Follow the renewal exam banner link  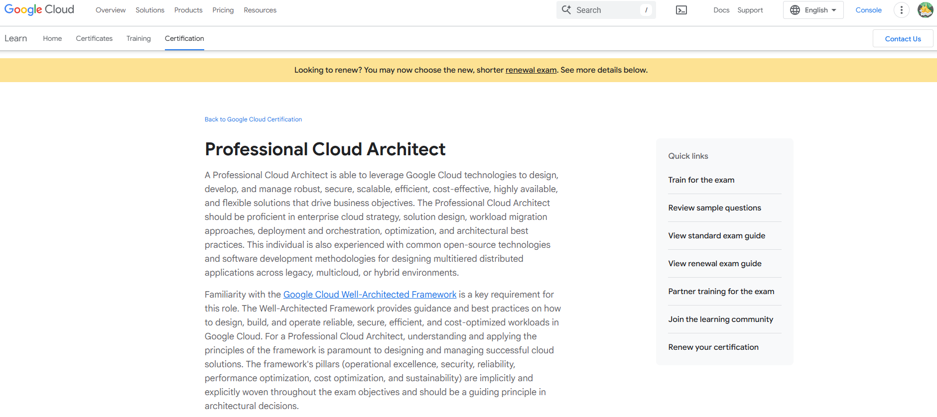click(x=531, y=70)
